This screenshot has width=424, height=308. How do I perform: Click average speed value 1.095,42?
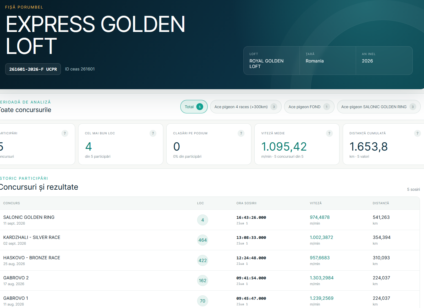[284, 147]
